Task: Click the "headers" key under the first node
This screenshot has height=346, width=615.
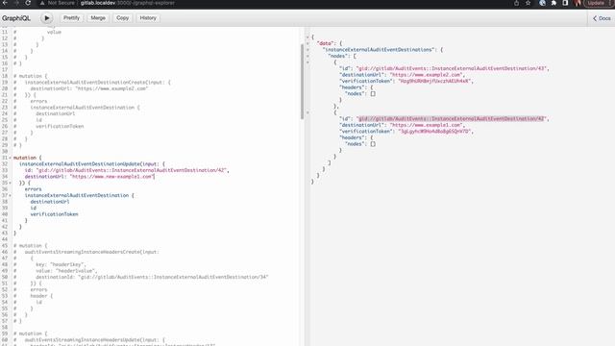Action: coord(352,87)
